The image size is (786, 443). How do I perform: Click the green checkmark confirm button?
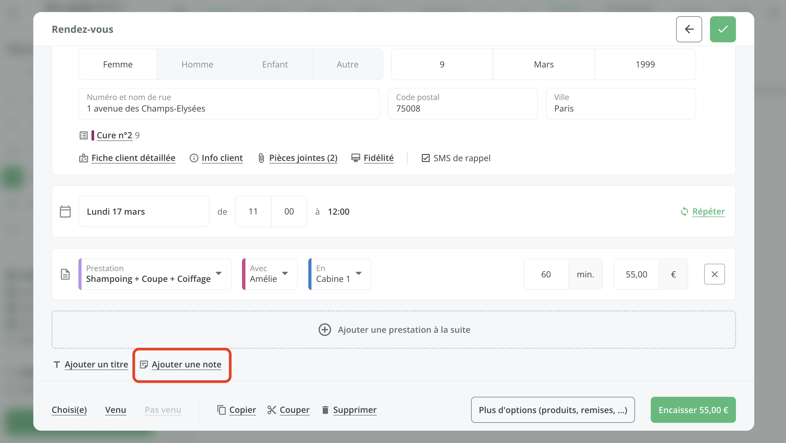pyautogui.click(x=723, y=29)
